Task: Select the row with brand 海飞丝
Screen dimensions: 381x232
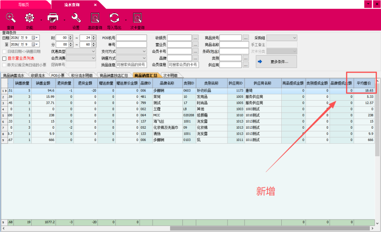Action: tap(188, 121)
